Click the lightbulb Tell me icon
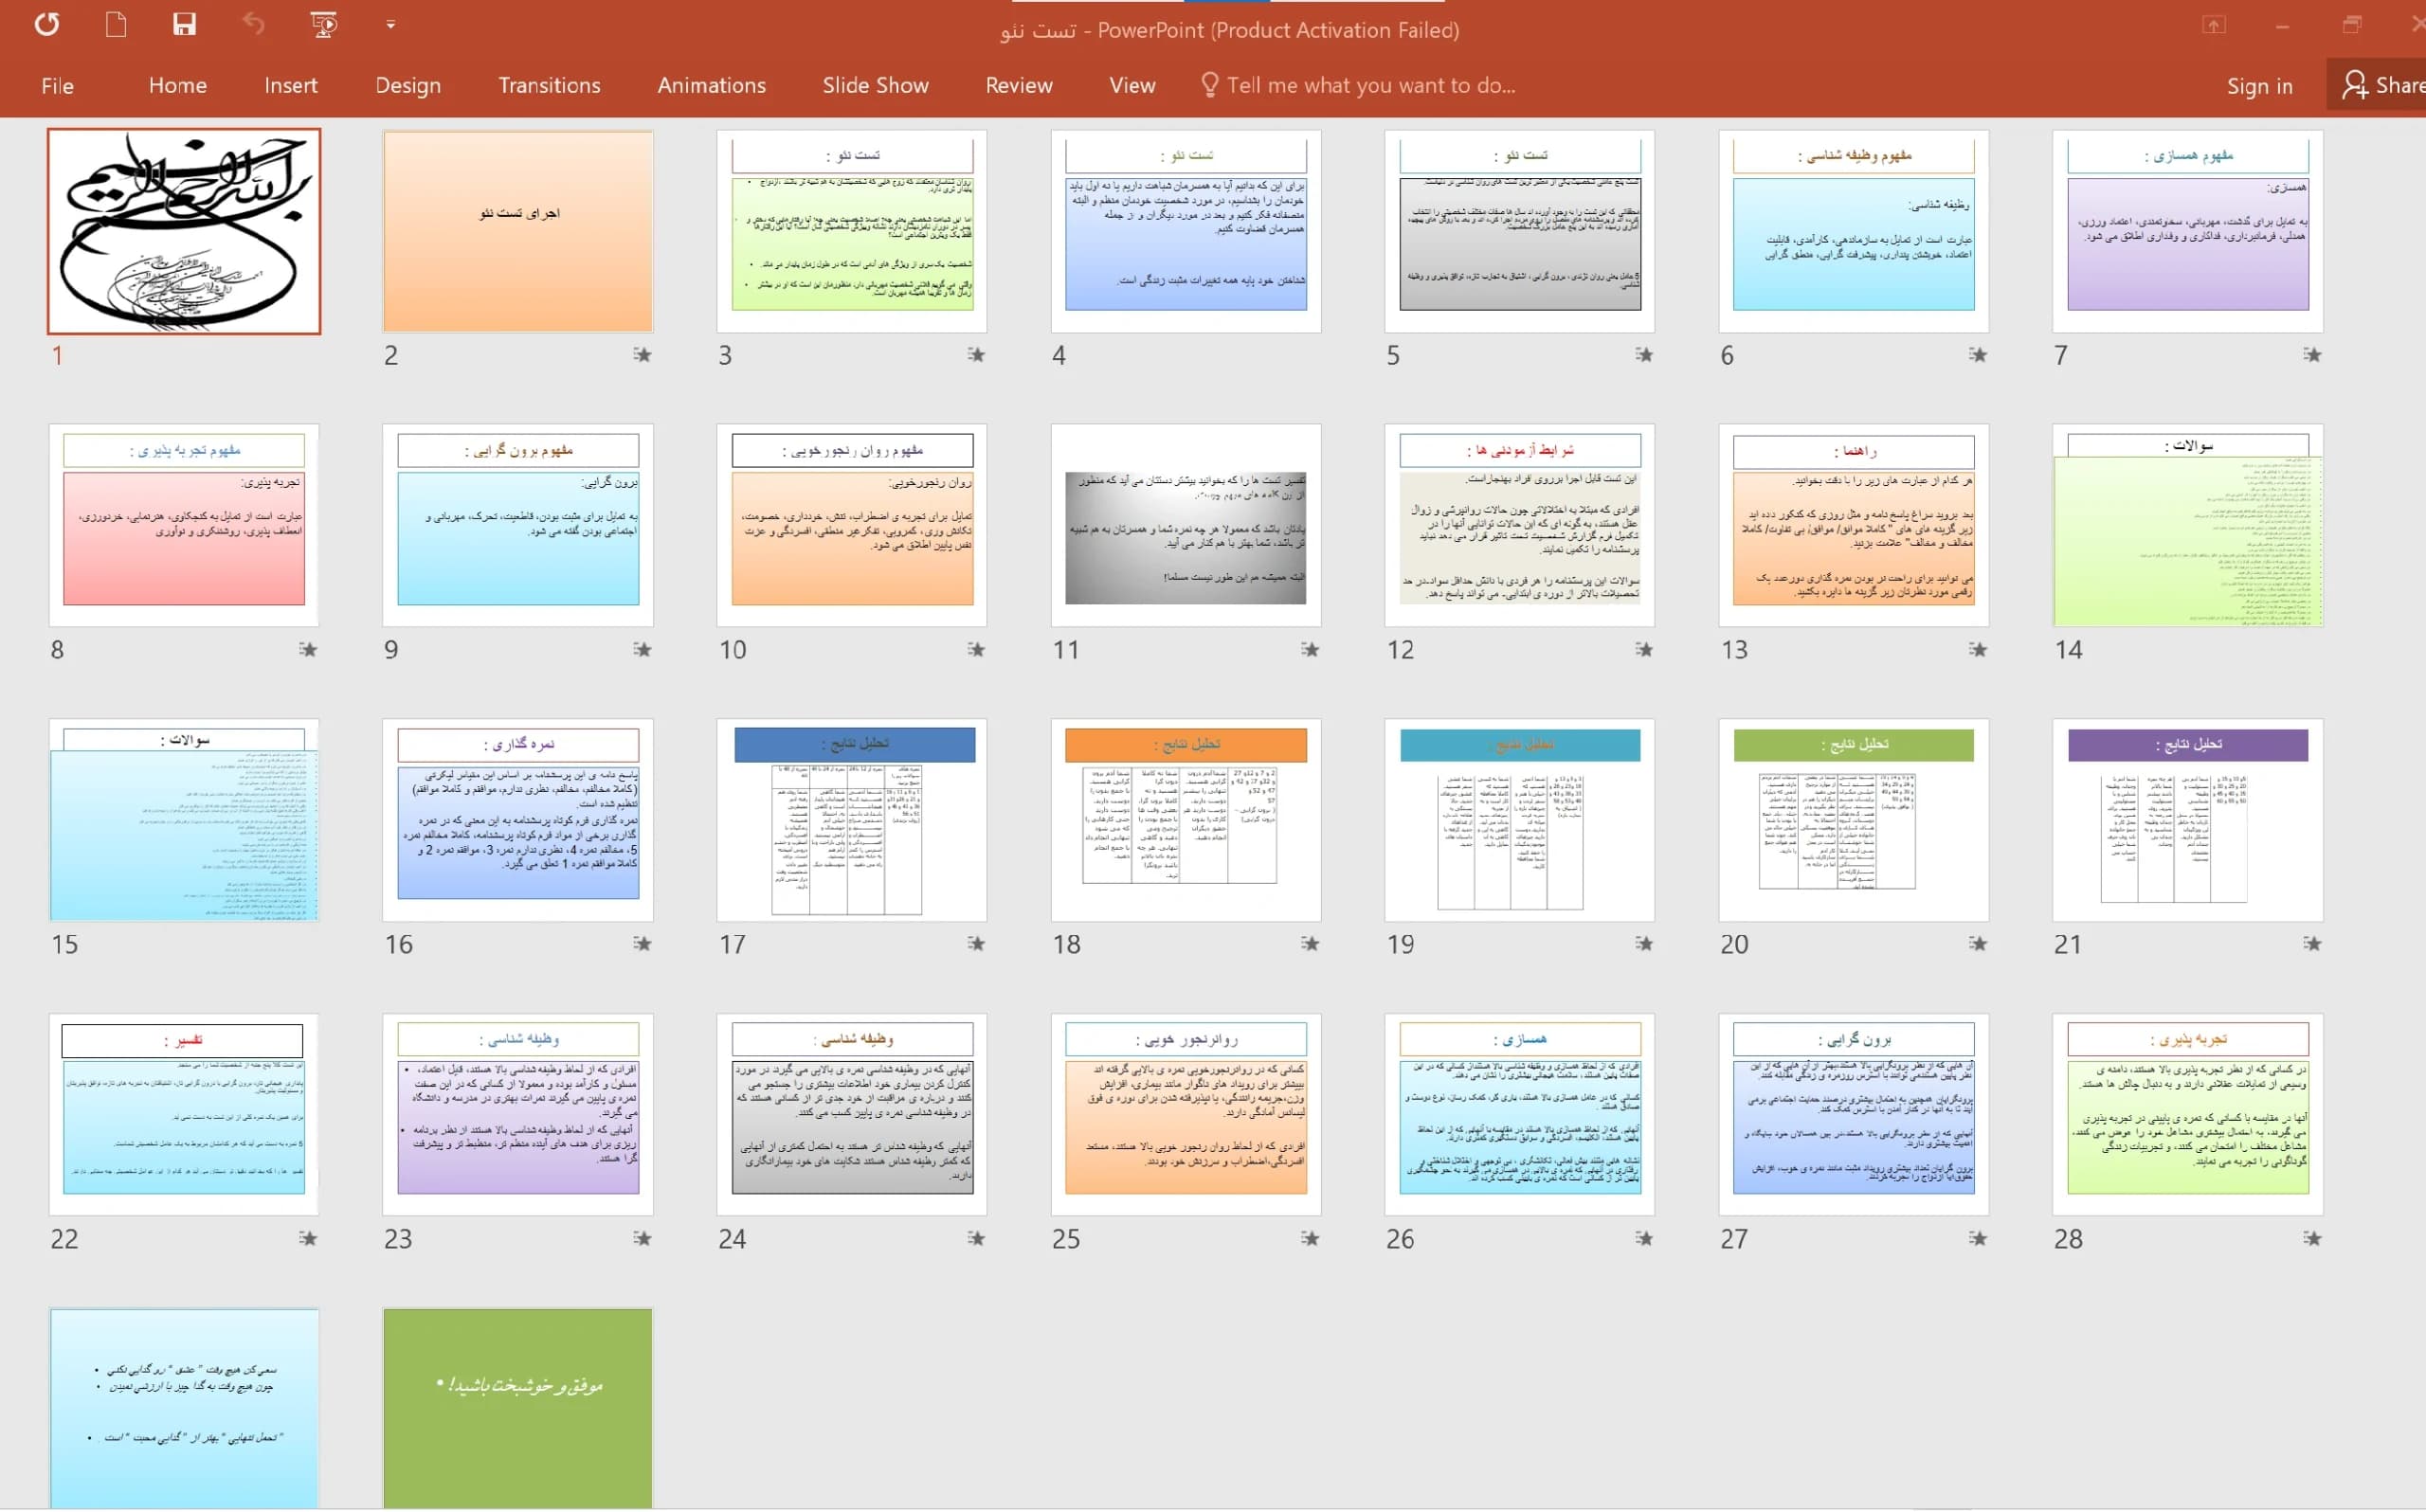Screen dimensions: 2426x1512 pos(1209,85)
